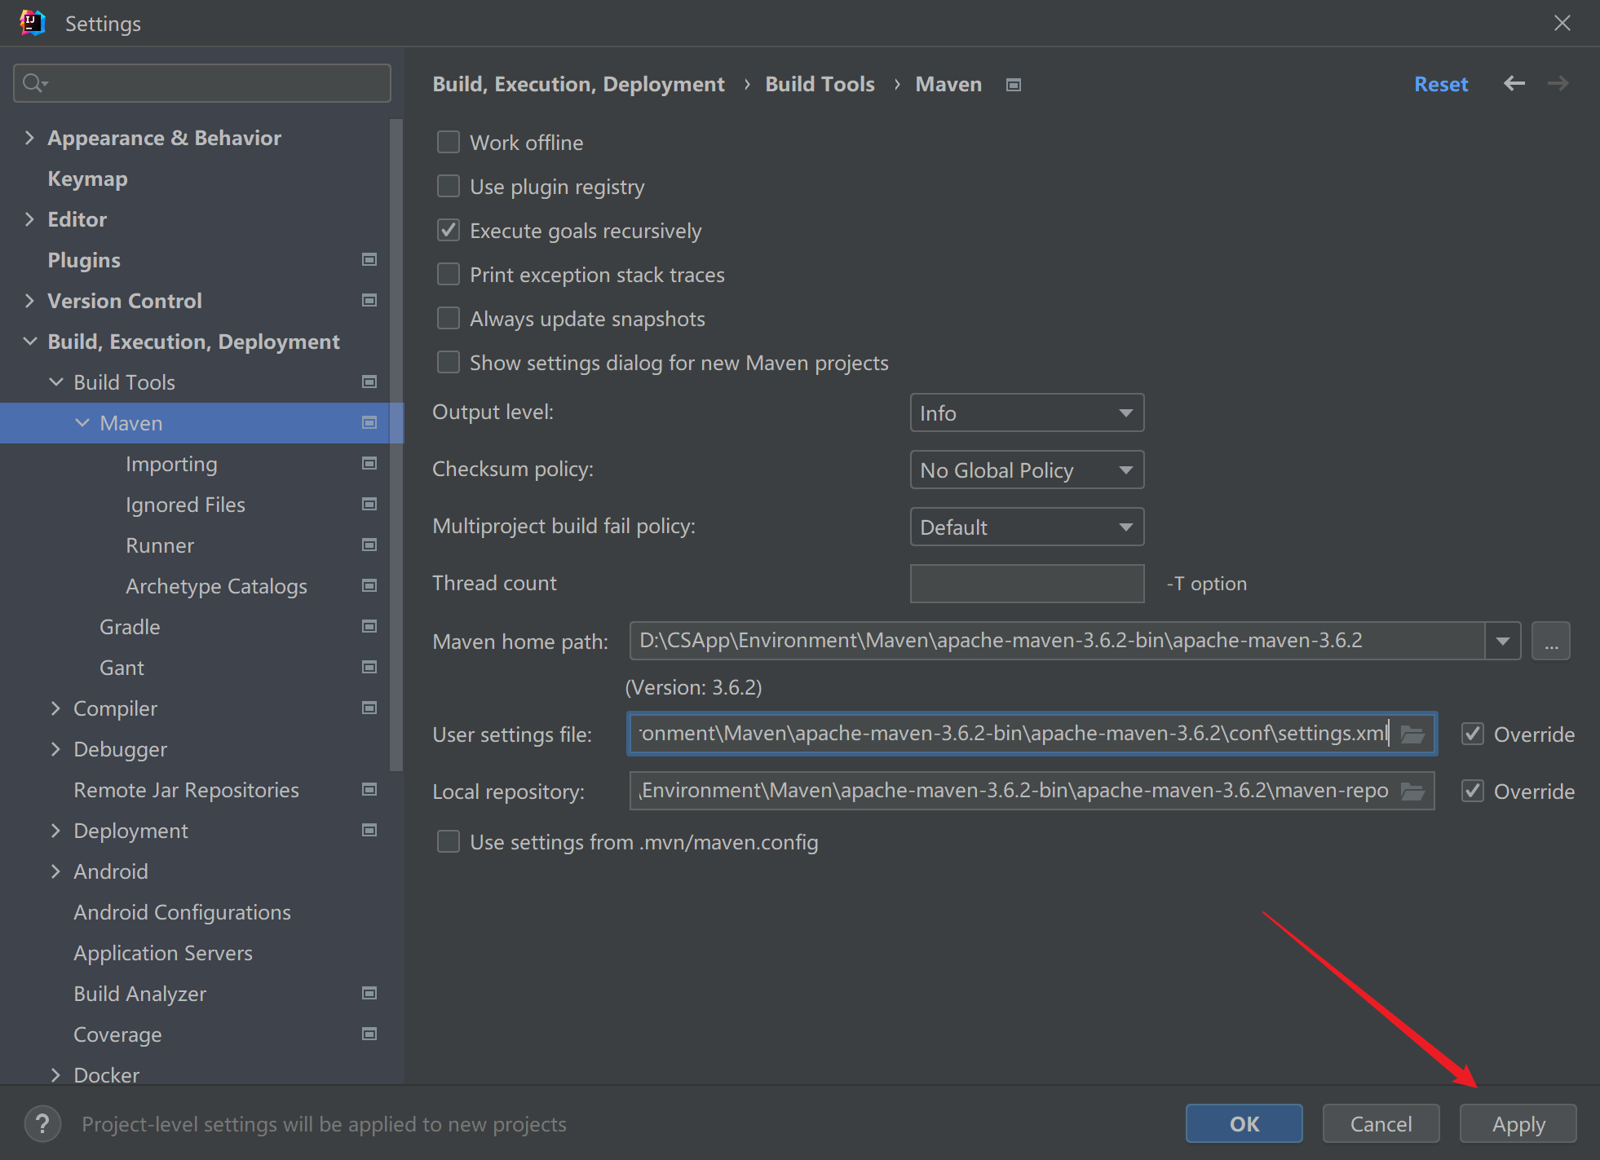Select Gradle in settings tree

point(130,627)
